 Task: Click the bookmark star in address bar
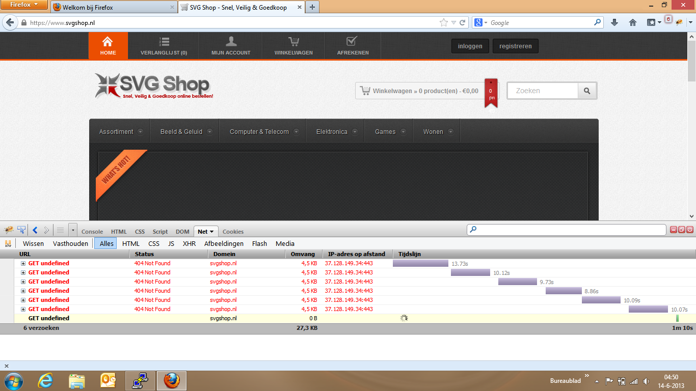(443, 22)
